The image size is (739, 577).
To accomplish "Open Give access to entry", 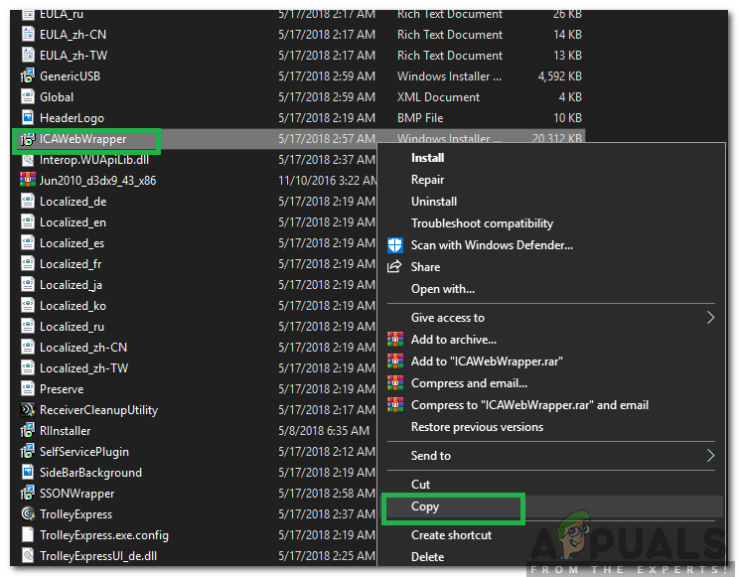I will point(447,318).
